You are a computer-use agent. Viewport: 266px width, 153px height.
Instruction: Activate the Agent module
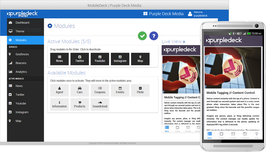pos(59,90)
